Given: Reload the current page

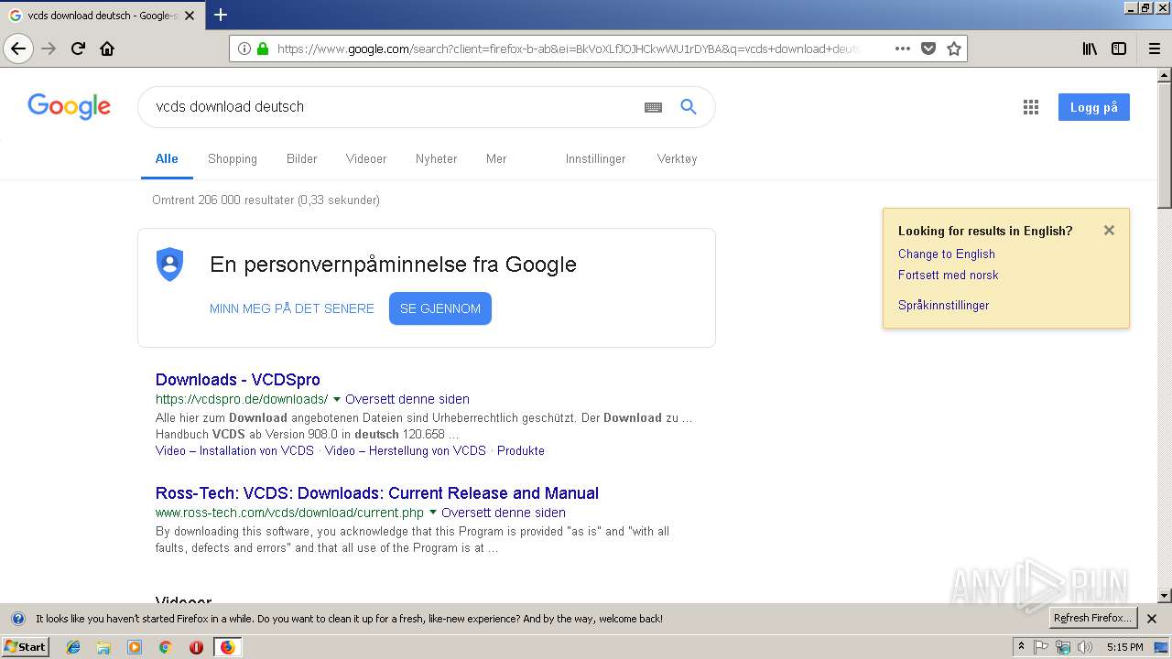Looking at the screenshot, I should pyautogui.click(x=78, y=49).
